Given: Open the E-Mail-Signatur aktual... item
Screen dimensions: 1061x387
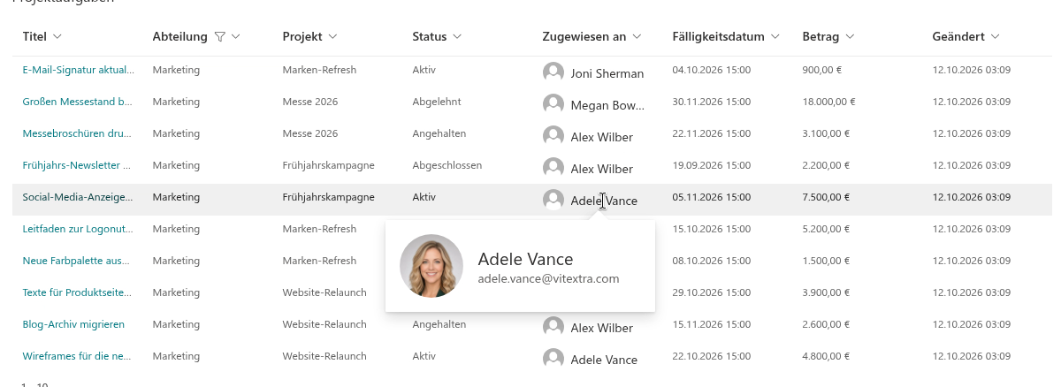Looking at the screenshot, I should [x=78, y=70].
